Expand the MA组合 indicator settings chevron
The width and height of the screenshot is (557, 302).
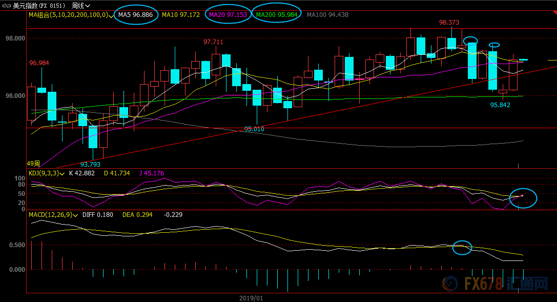(111, 15)
